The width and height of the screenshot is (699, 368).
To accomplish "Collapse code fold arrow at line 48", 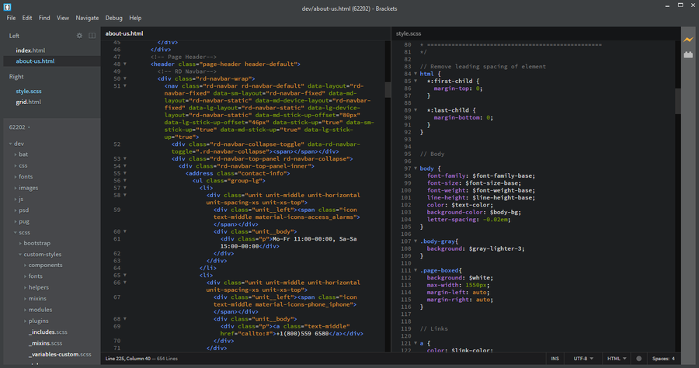I will point(125,64).
